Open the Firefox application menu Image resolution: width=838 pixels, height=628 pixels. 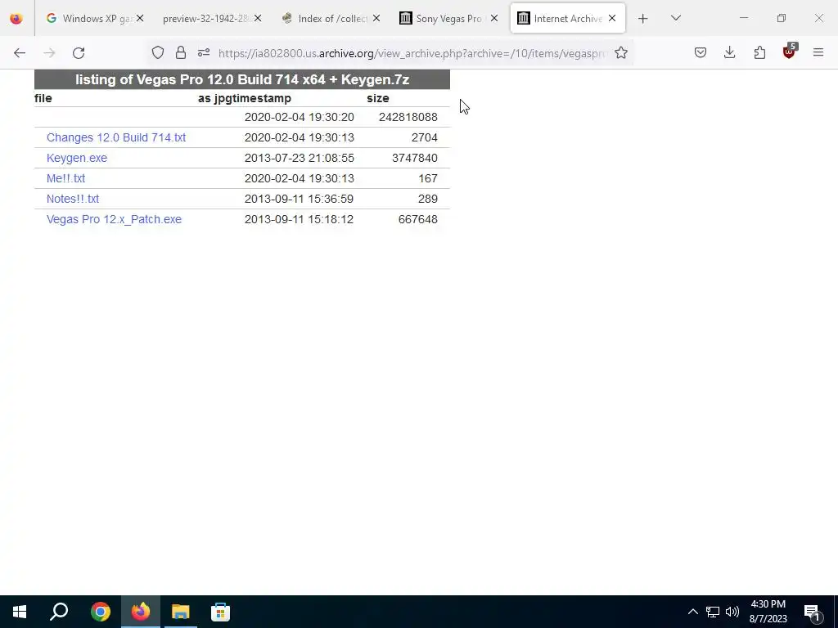pos(818,52)
